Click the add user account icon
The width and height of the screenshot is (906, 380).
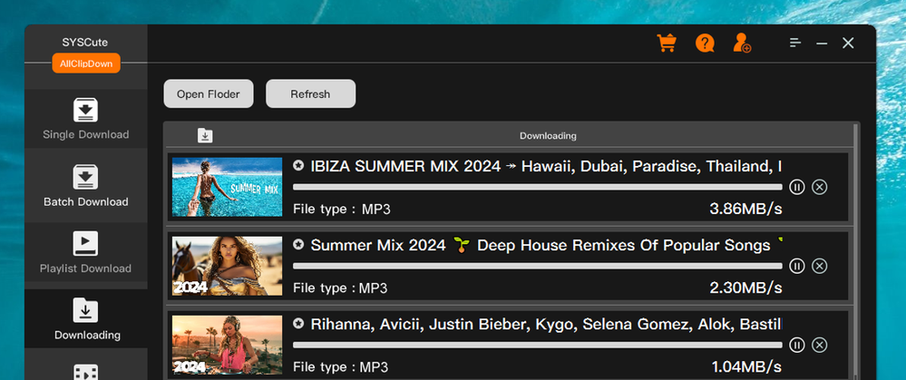click(742, 43)
